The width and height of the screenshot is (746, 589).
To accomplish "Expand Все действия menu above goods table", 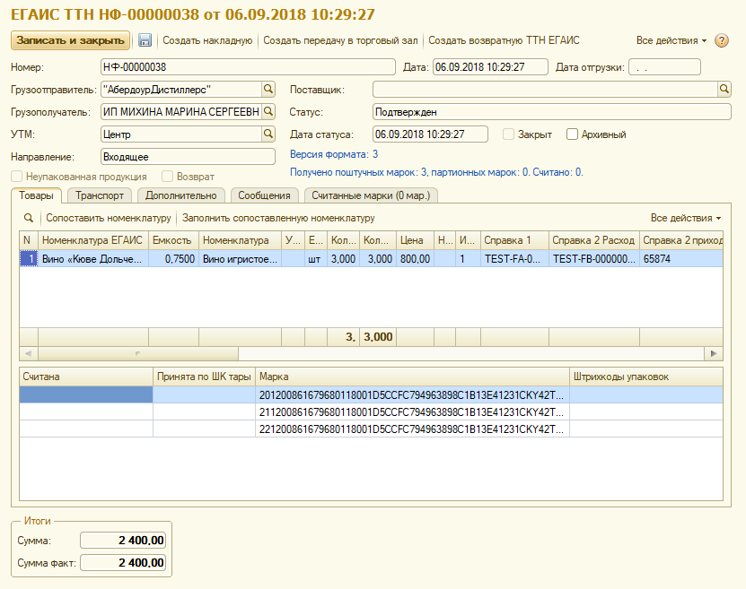I will 686,218.
